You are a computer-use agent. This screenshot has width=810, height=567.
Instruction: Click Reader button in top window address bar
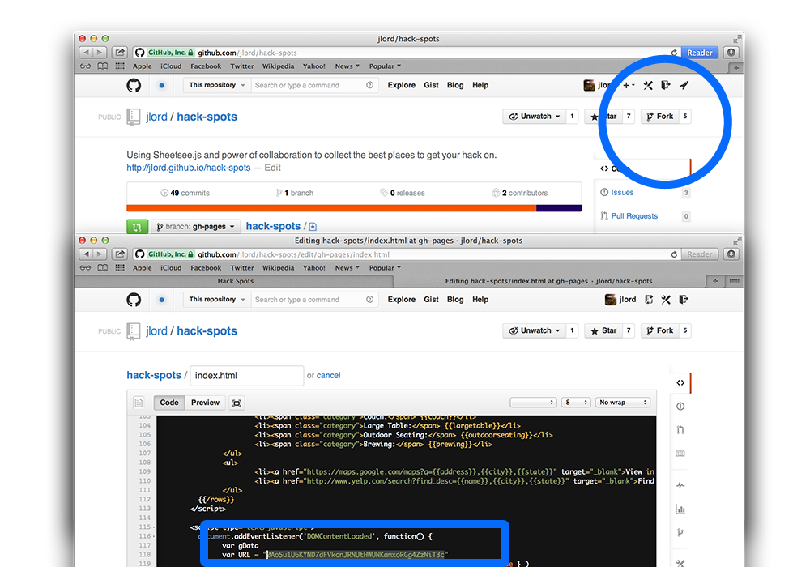(x=700, y=53)
